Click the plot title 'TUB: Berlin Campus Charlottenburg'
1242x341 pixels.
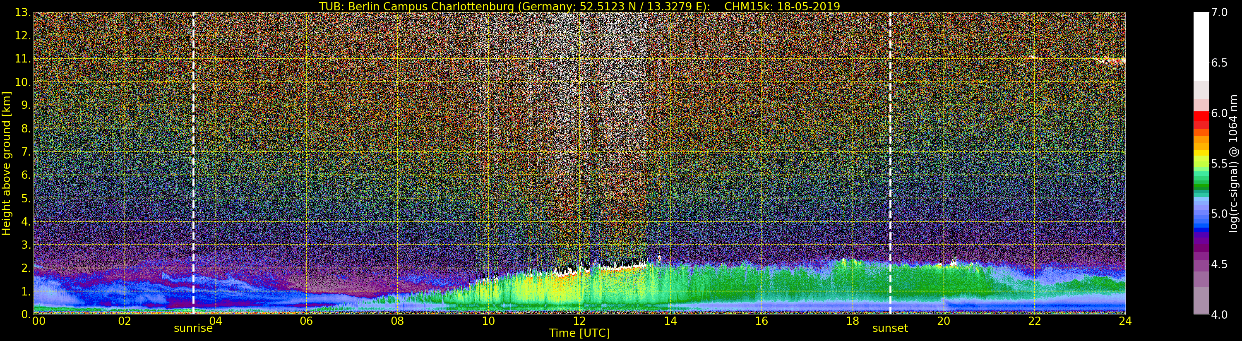click(x=416, y=6)
